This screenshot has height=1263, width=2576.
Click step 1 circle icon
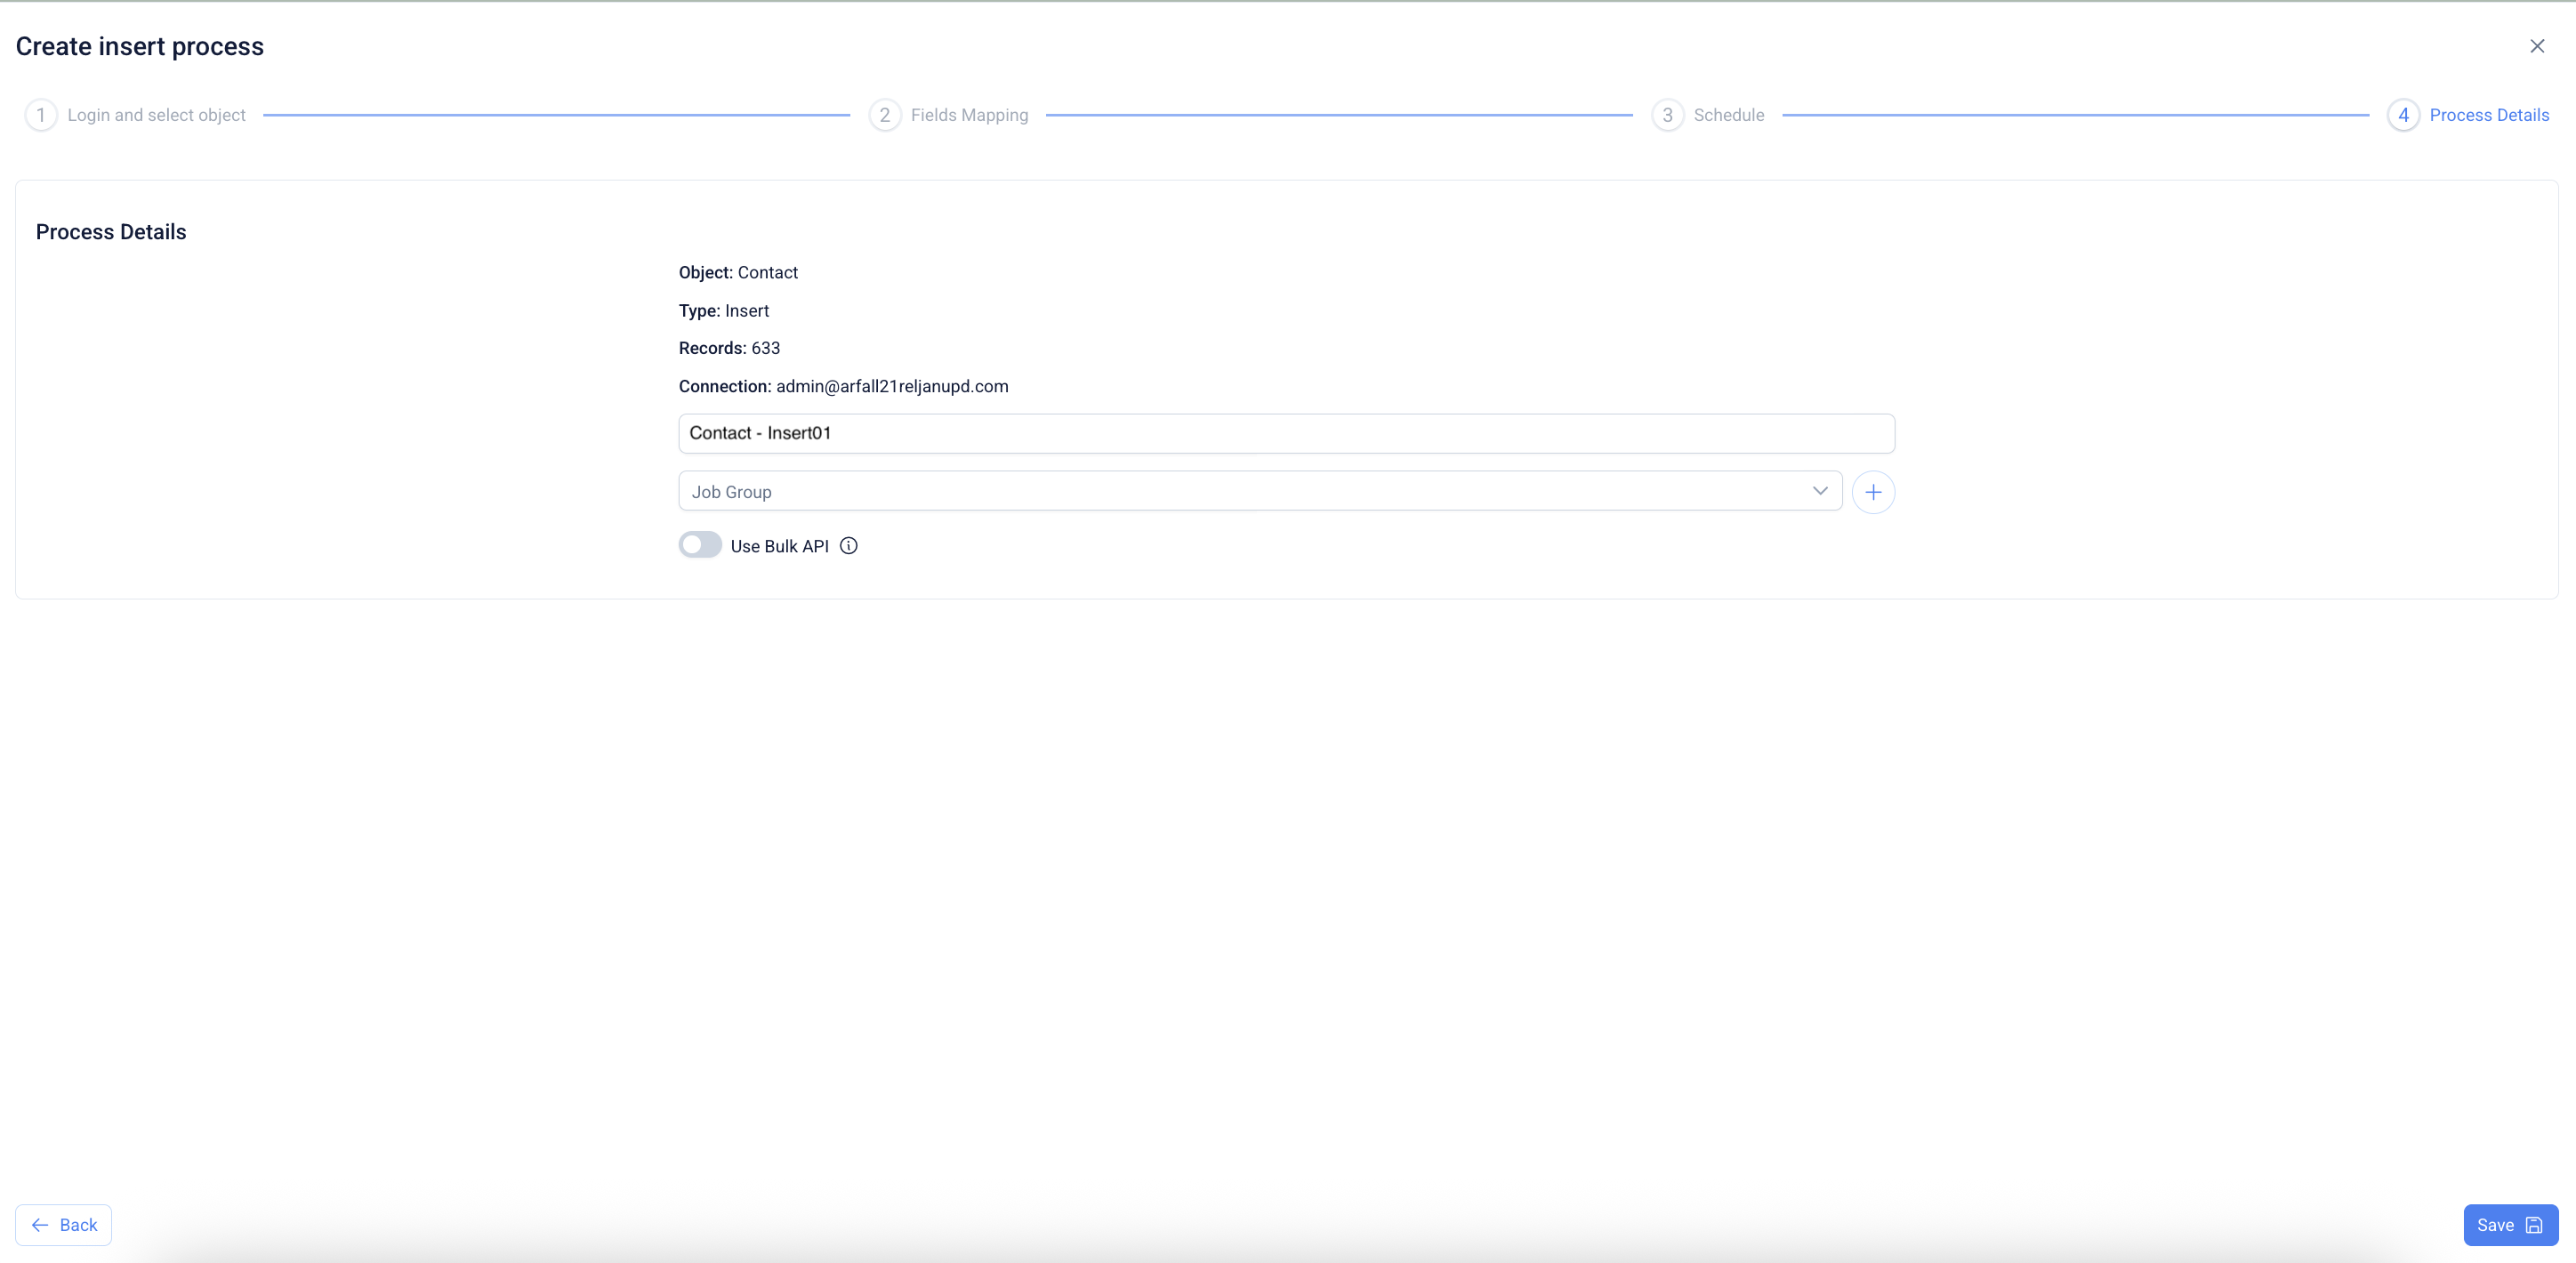coord(40,115)
